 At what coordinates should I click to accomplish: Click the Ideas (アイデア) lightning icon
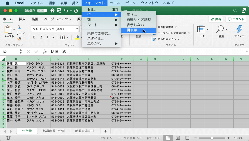[x=239, y=29]
